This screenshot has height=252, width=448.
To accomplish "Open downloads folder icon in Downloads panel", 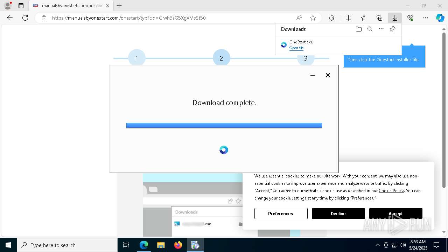I will pos(359,29).
